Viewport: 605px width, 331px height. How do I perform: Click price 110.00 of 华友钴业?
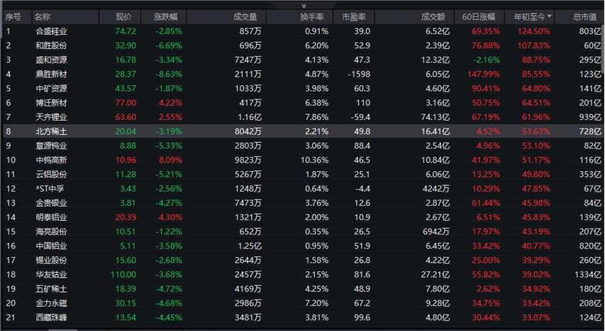(123, 274)
